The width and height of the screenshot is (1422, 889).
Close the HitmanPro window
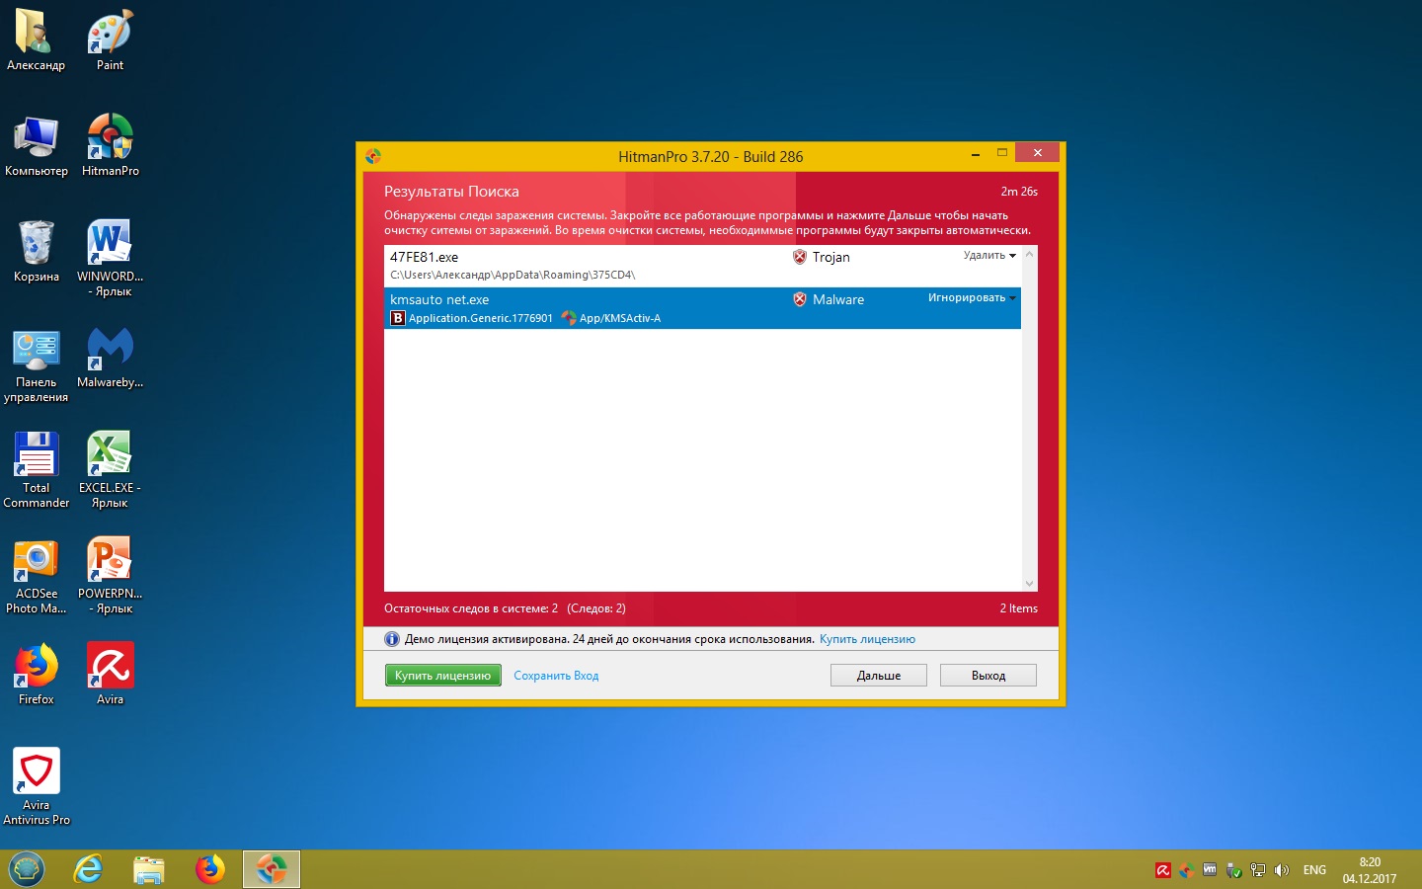tap(1037, 152)
